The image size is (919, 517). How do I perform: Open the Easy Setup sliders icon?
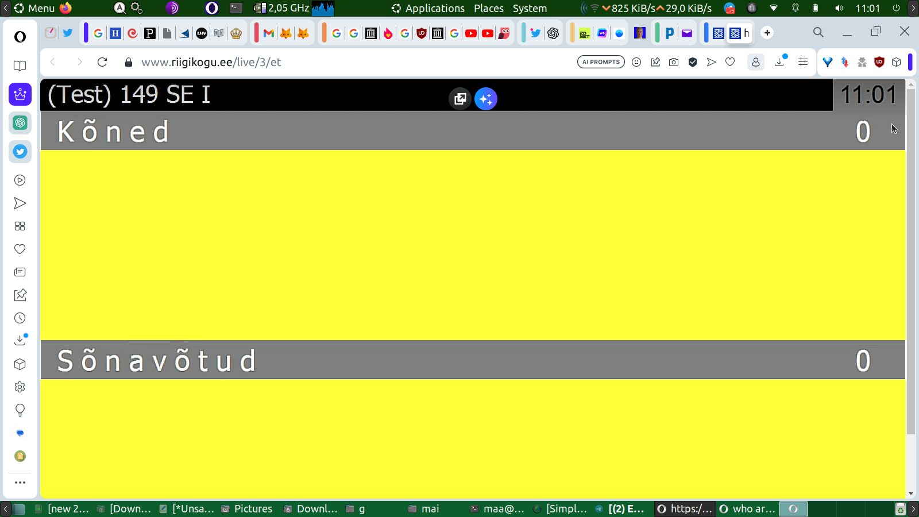pos(803,62)
